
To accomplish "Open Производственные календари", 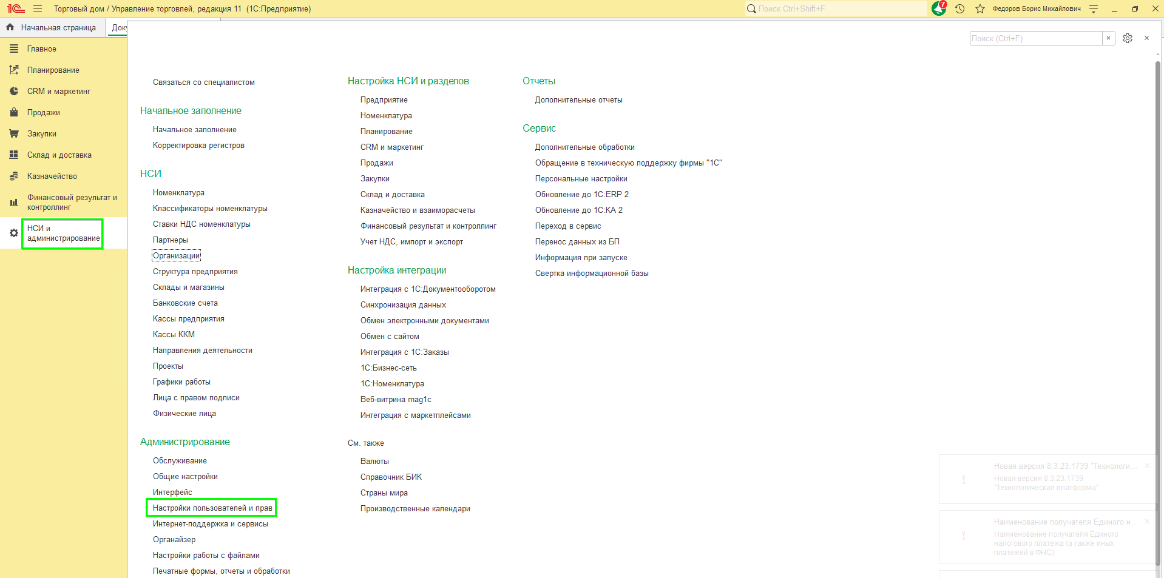I will tap(415, 509).
